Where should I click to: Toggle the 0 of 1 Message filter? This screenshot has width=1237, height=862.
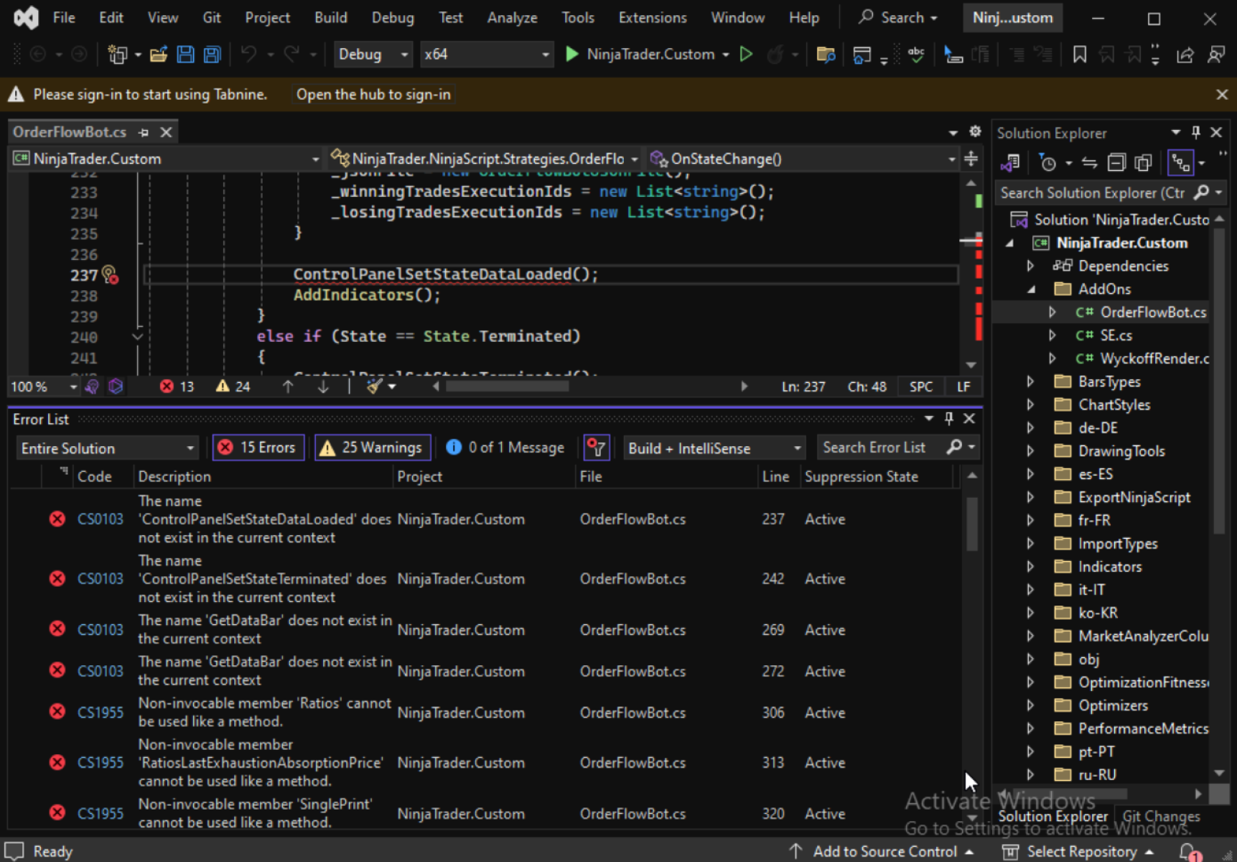(505, 448)
